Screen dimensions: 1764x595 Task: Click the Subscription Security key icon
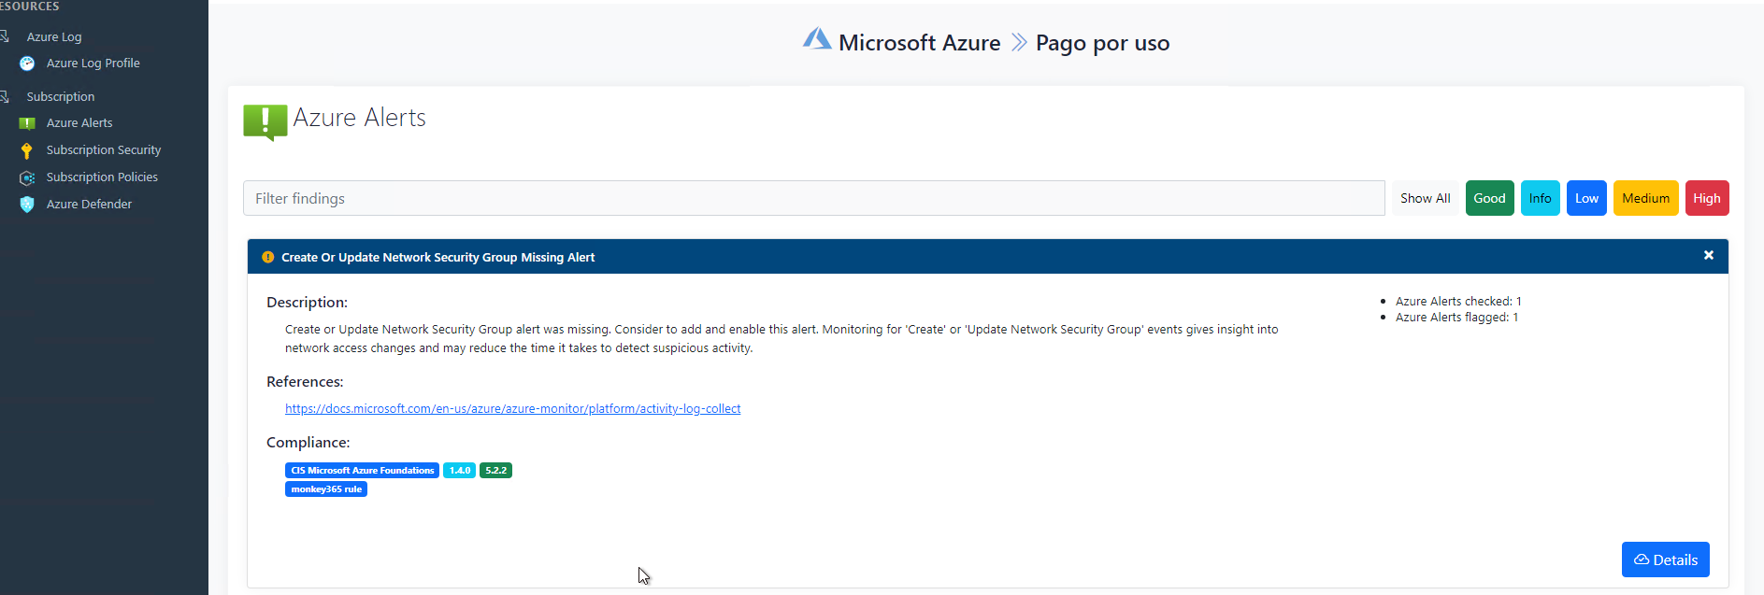click(27, 150)
